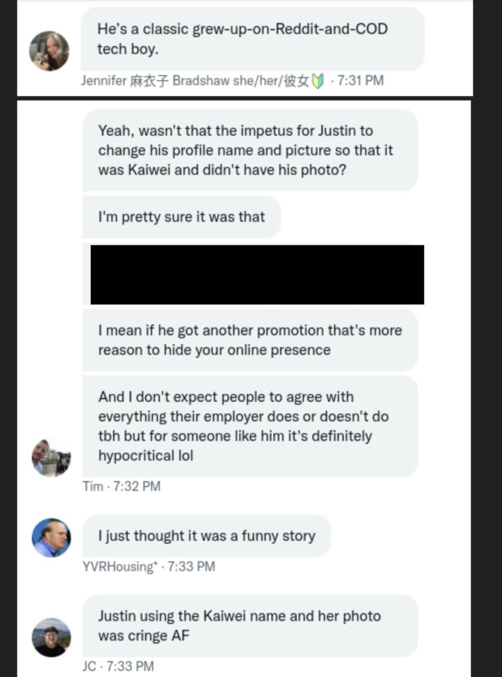Click the 7:33 PM timestamp beside JC
The image size is (502, 677).
[130, 666]
